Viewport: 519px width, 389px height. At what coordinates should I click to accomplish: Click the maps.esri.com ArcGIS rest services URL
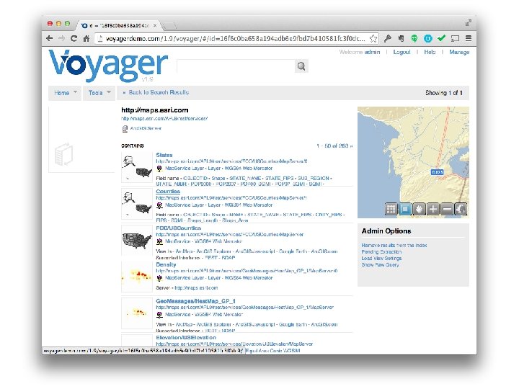[x=164, y=118]
